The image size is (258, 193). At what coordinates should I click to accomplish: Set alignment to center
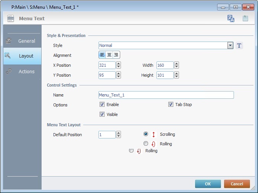109,55
